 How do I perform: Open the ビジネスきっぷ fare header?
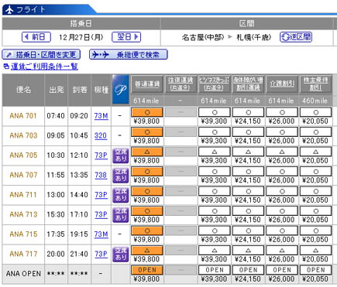214,84
